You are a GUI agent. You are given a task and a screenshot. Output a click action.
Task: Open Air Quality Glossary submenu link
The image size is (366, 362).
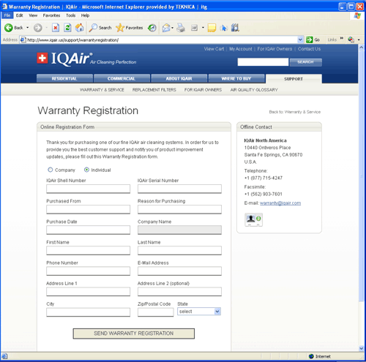pos(254,90)
